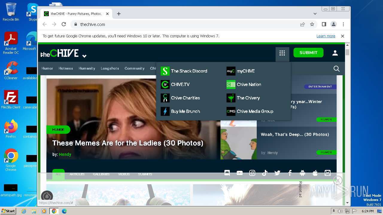Click the site search magnifier icon
Screen dimensions: 383x215
coord(337,69)
